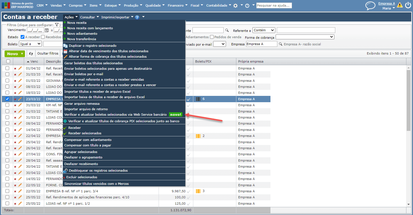
Task: Tick the checkbox for row 14/05/22
Action: pyautogui.click(x=7, y=179)
